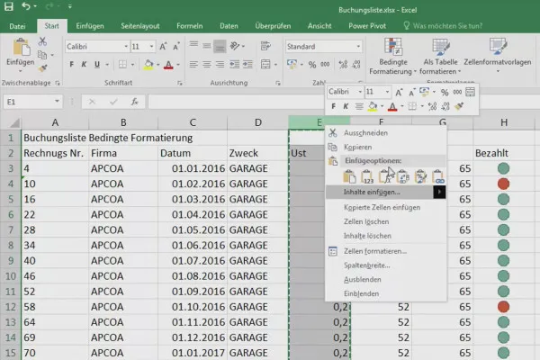Screen dimensions: 540x360
Task: Open the ribbon Calibri font name dropdown
Action: point(126,47)
